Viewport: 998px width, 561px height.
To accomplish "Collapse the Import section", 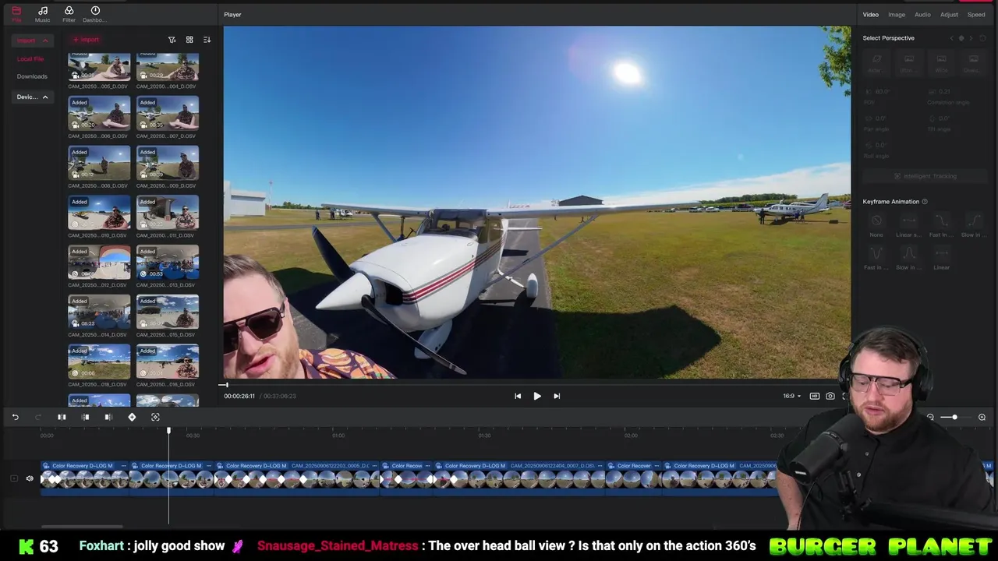I will pos(33,40).
